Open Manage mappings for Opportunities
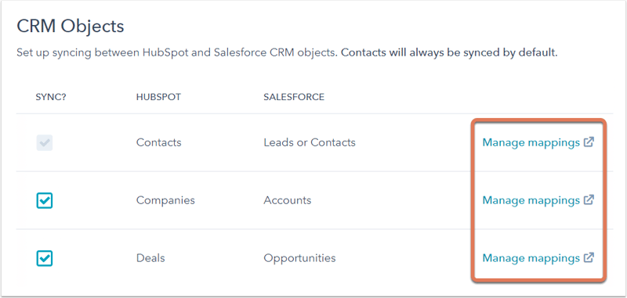The width and height of the screenshot is (627, 298). pyautogui.click(x=531, y=258)
